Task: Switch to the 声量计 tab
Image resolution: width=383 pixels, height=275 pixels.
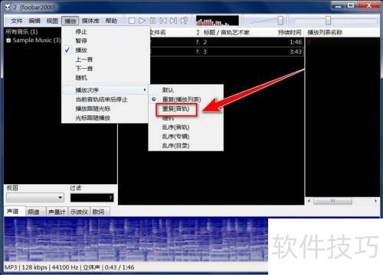Action: pos(57,212)
